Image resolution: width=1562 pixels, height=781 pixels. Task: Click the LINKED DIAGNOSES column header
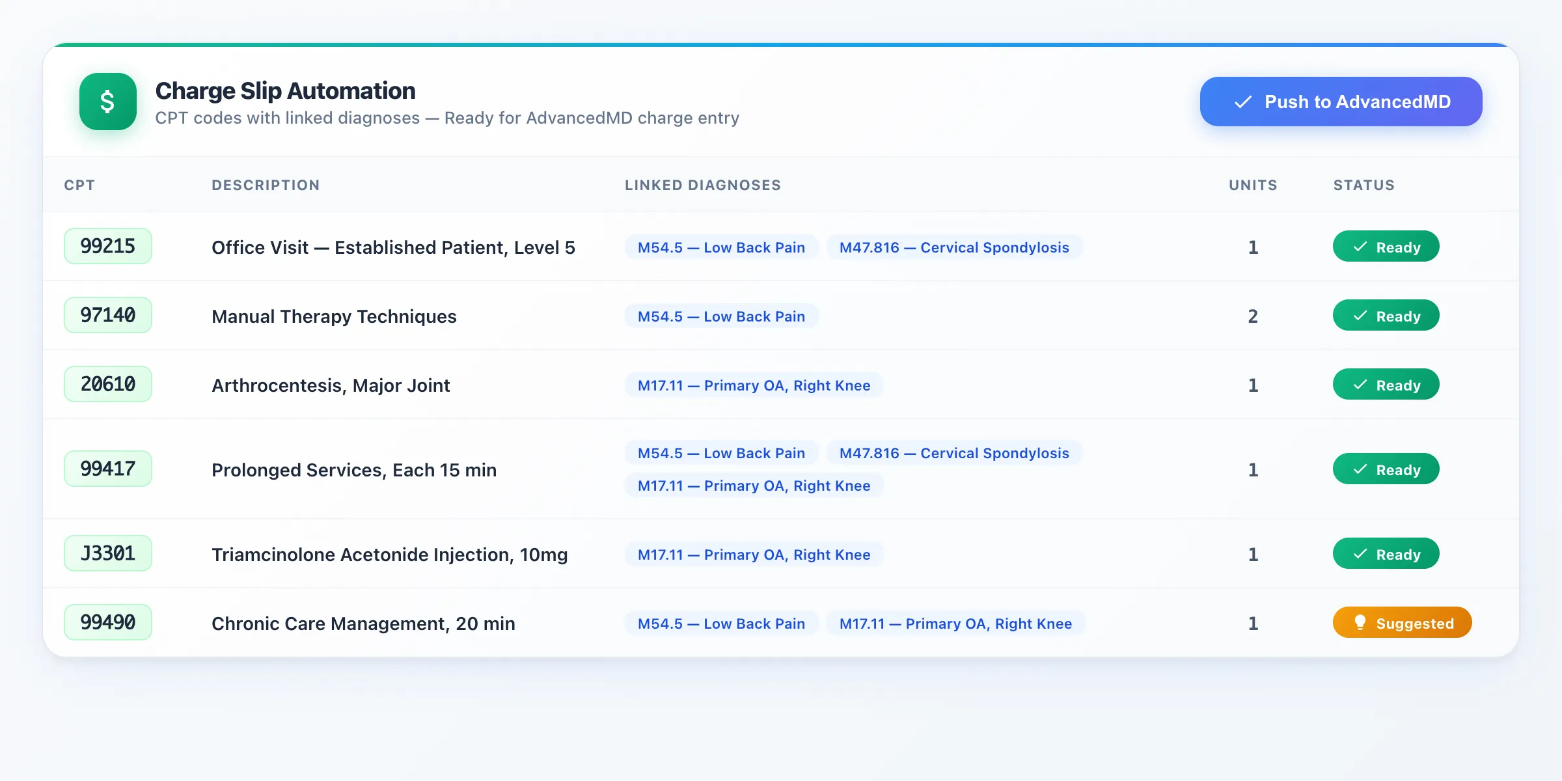pos(703,185)
